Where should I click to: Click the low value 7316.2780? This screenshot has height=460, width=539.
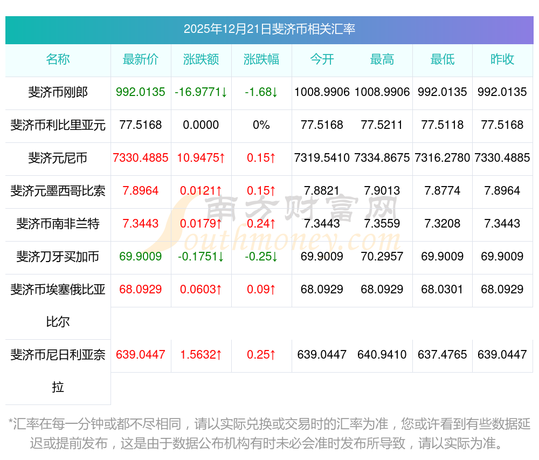pyautogui.click(x=443, y=158)
